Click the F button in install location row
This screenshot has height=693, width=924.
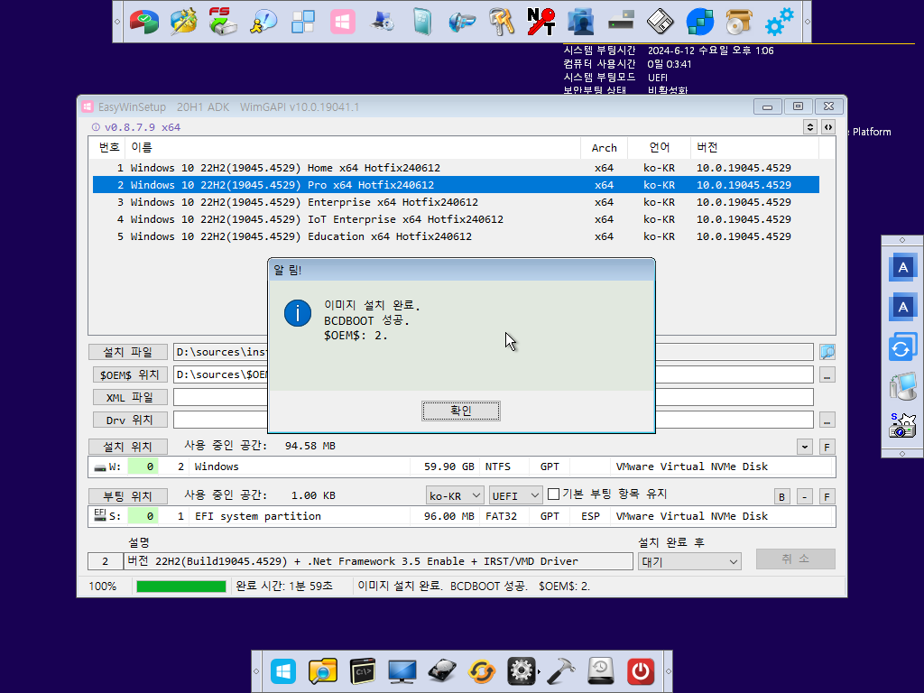point(827,447)
